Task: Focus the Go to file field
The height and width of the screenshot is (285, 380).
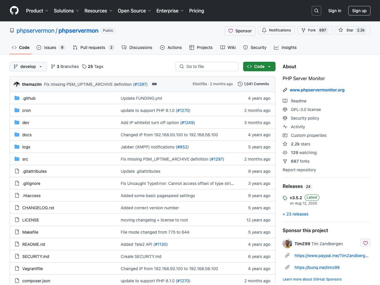Action: pyautogui.click(x=207, y=66)
